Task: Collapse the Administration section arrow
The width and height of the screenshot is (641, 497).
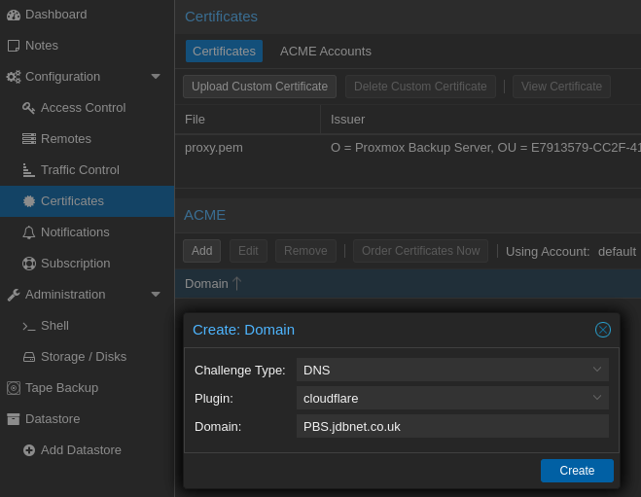Action: tap(156, 295)
